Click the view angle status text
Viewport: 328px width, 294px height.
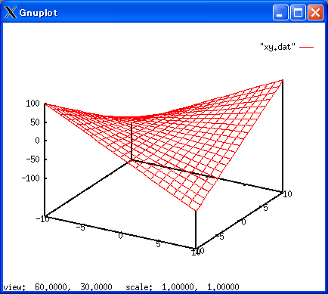click(x=57, y=287)
